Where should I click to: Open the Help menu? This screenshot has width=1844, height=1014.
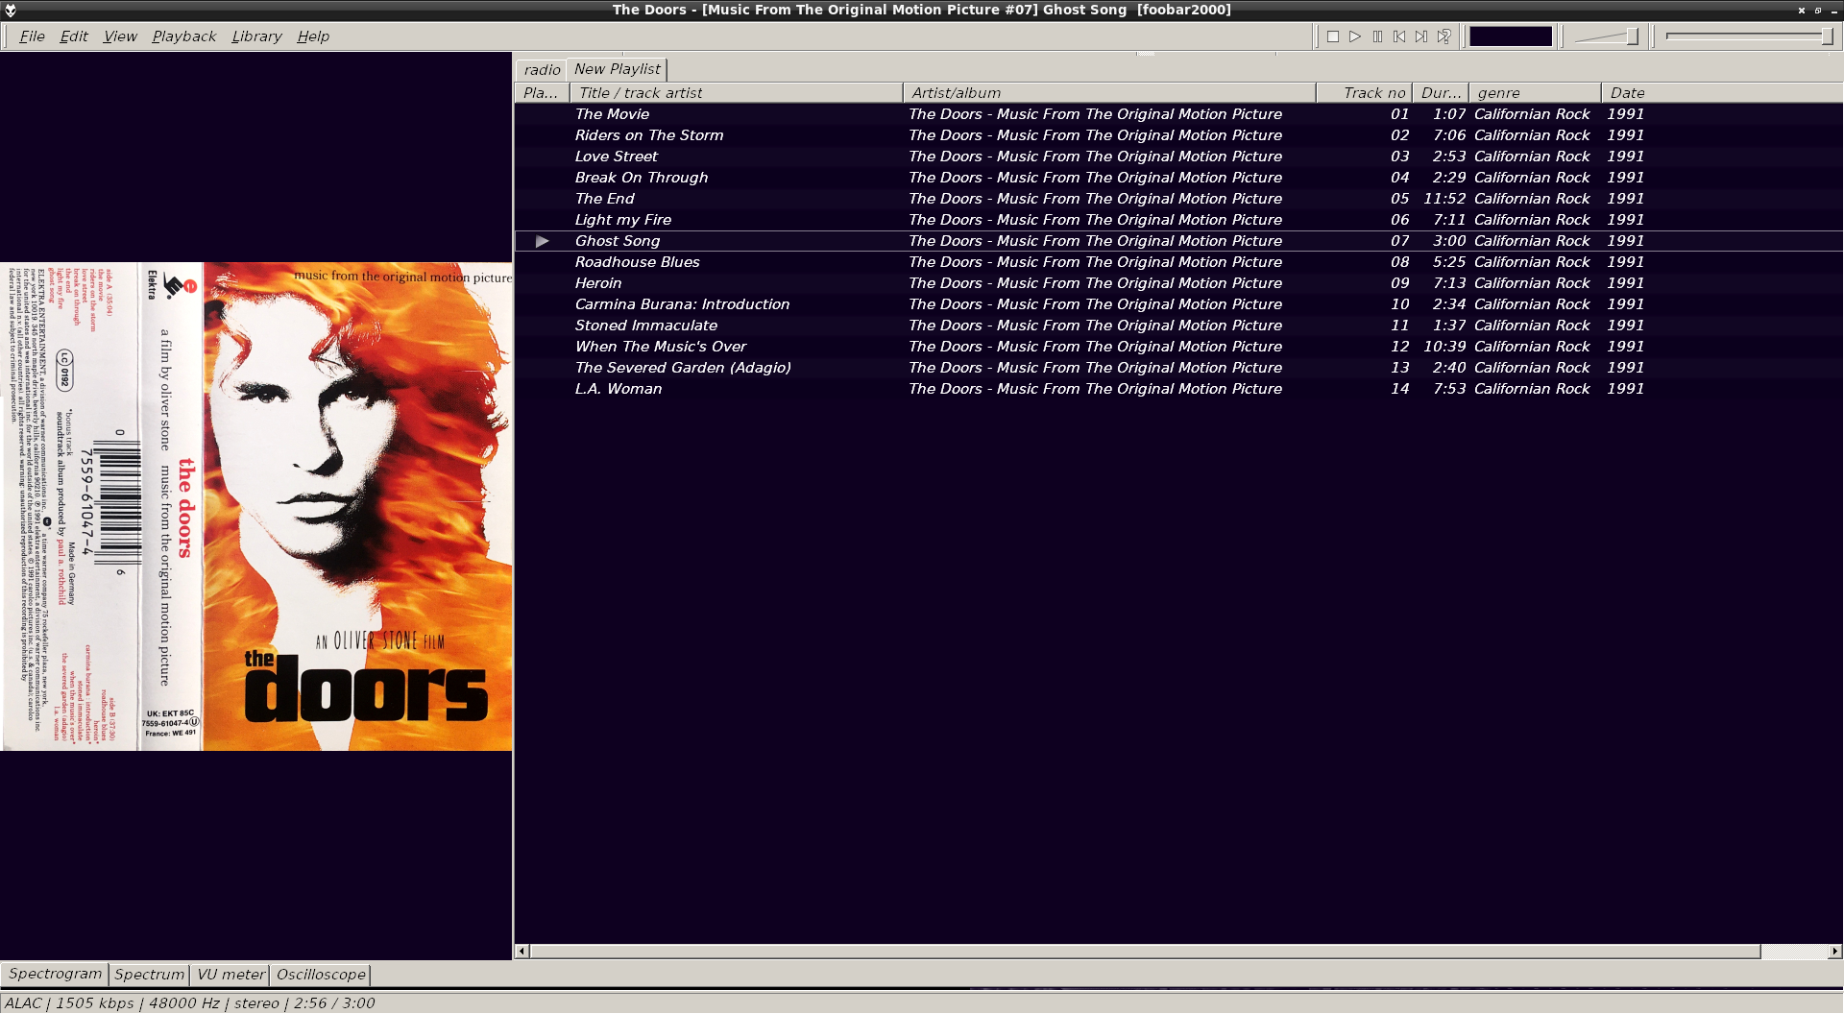[313, 36]
